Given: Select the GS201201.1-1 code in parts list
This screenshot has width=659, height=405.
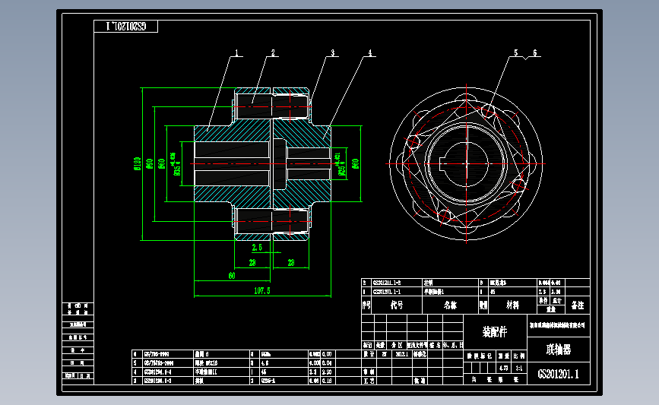Looking at the screenshot, I should (x=387, y=292).
